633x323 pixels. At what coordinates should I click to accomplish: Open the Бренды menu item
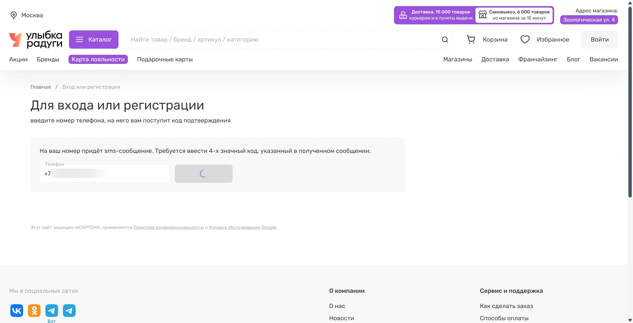[48, 59]
